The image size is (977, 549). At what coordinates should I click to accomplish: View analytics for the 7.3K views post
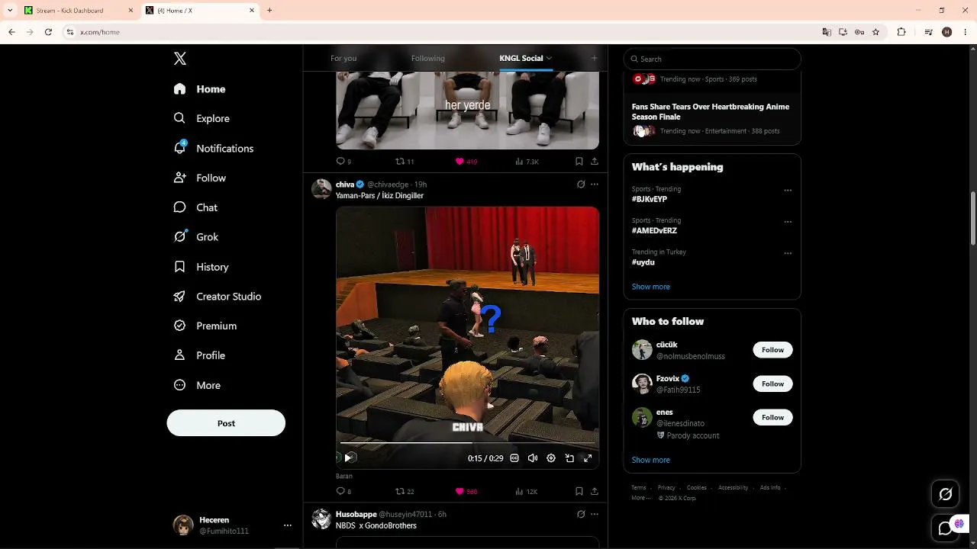click(x=527, y=162)
